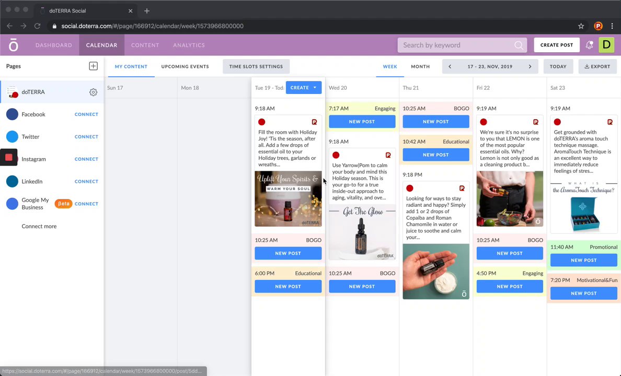
Task: Export the calendar
Action: pos(597,66)
